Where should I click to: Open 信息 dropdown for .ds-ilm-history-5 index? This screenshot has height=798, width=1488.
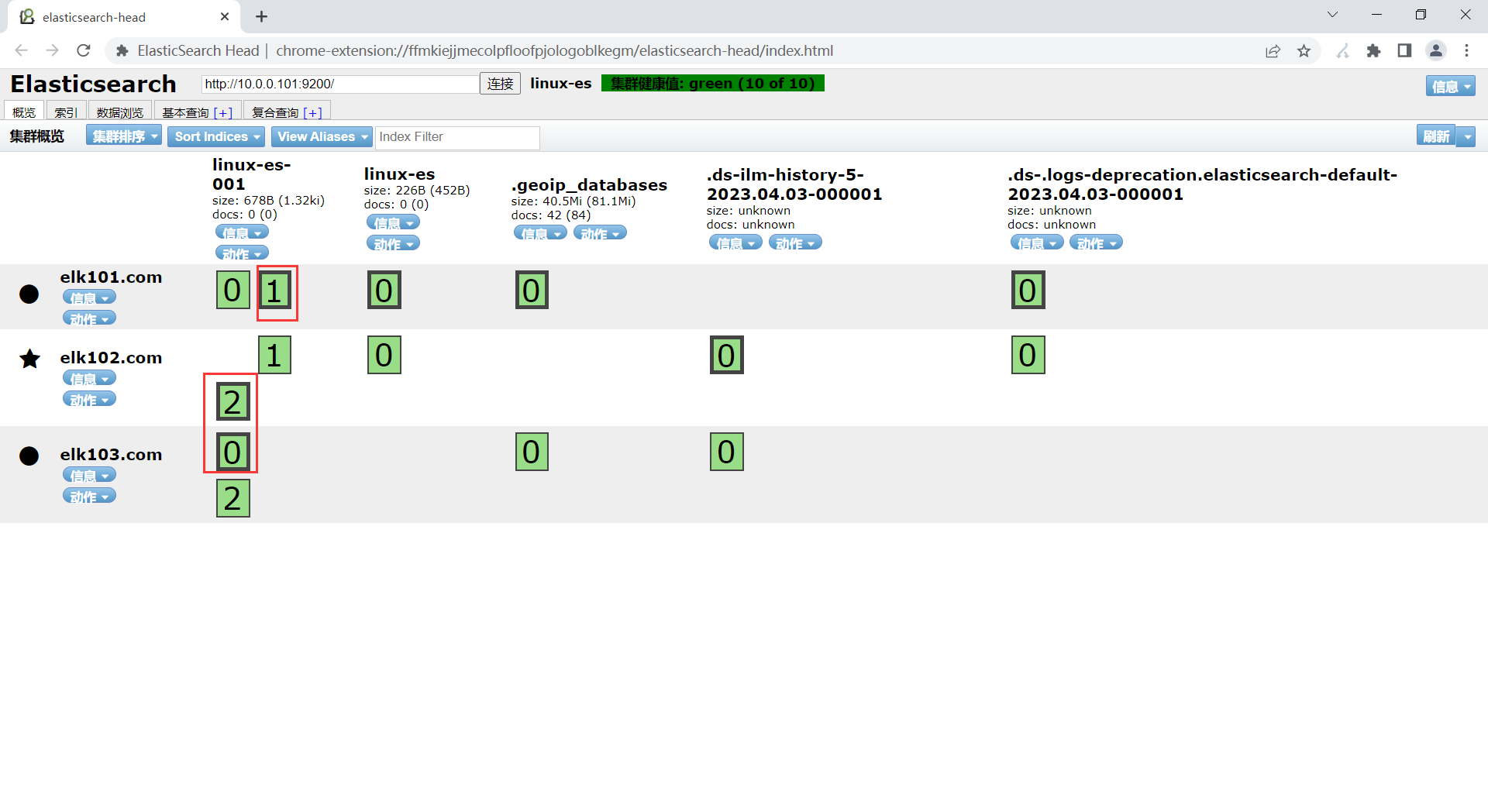pos(735,243)
